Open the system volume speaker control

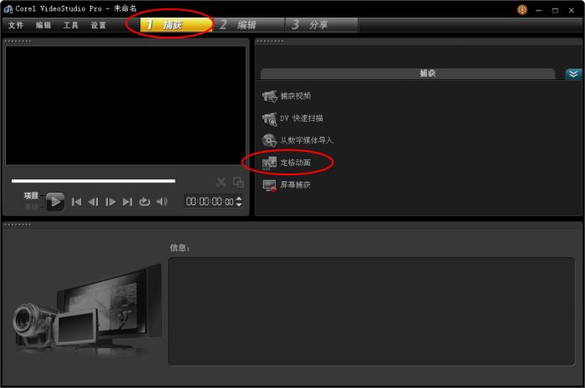161,202
